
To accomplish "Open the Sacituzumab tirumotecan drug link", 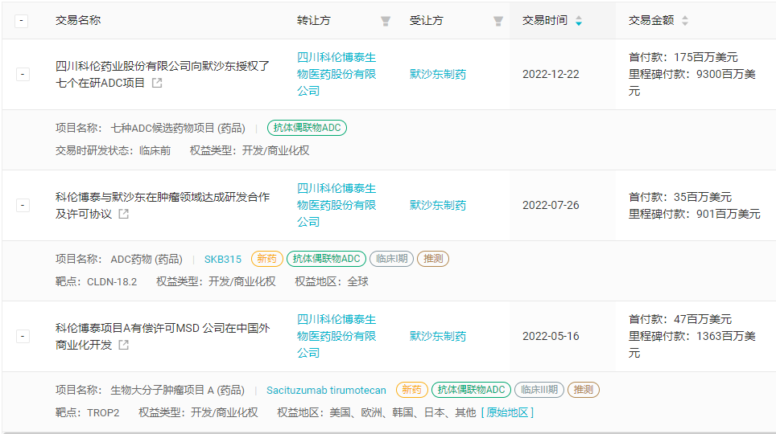I will pyautogui.click(x=326, y=390).
